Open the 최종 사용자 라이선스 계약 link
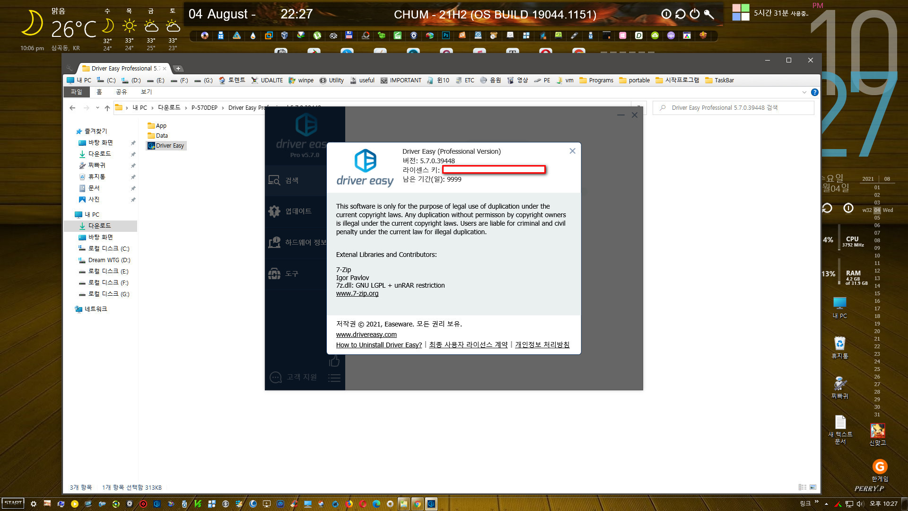Screen dimensions: 908x511 click(x=468, y=345)
